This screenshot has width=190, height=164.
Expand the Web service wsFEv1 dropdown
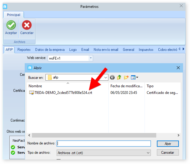click(x=91, y=58)
